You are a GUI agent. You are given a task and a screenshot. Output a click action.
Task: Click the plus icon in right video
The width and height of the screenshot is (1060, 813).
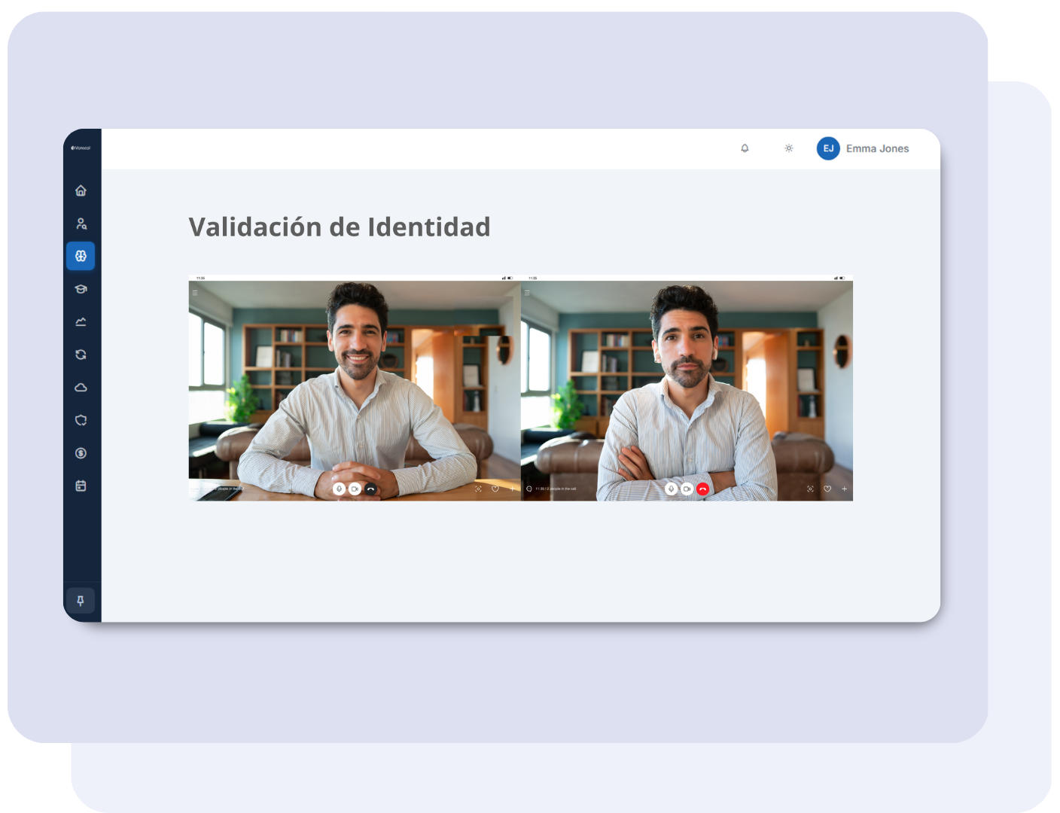point(845,489)
